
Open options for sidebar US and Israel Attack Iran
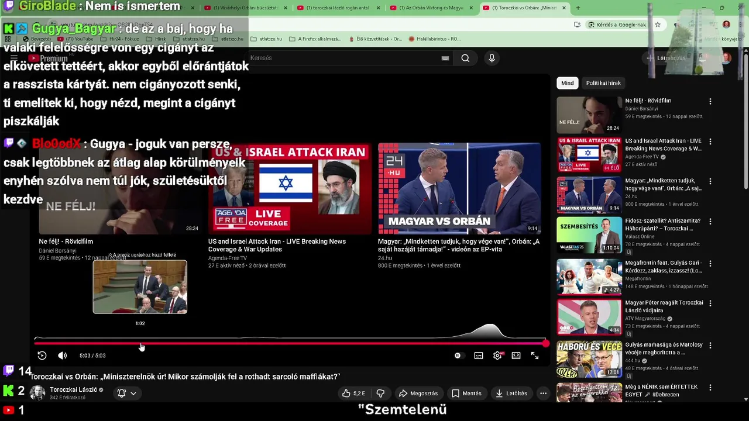tap(710, 142)
